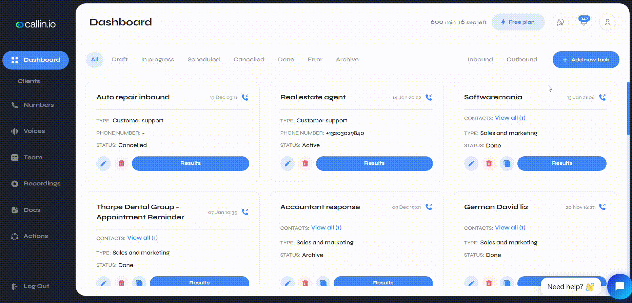The height and width of the screenshot is (303, 632).
Task: Click inbound call icon on Auto repair inbound
Action: [245, 97]
